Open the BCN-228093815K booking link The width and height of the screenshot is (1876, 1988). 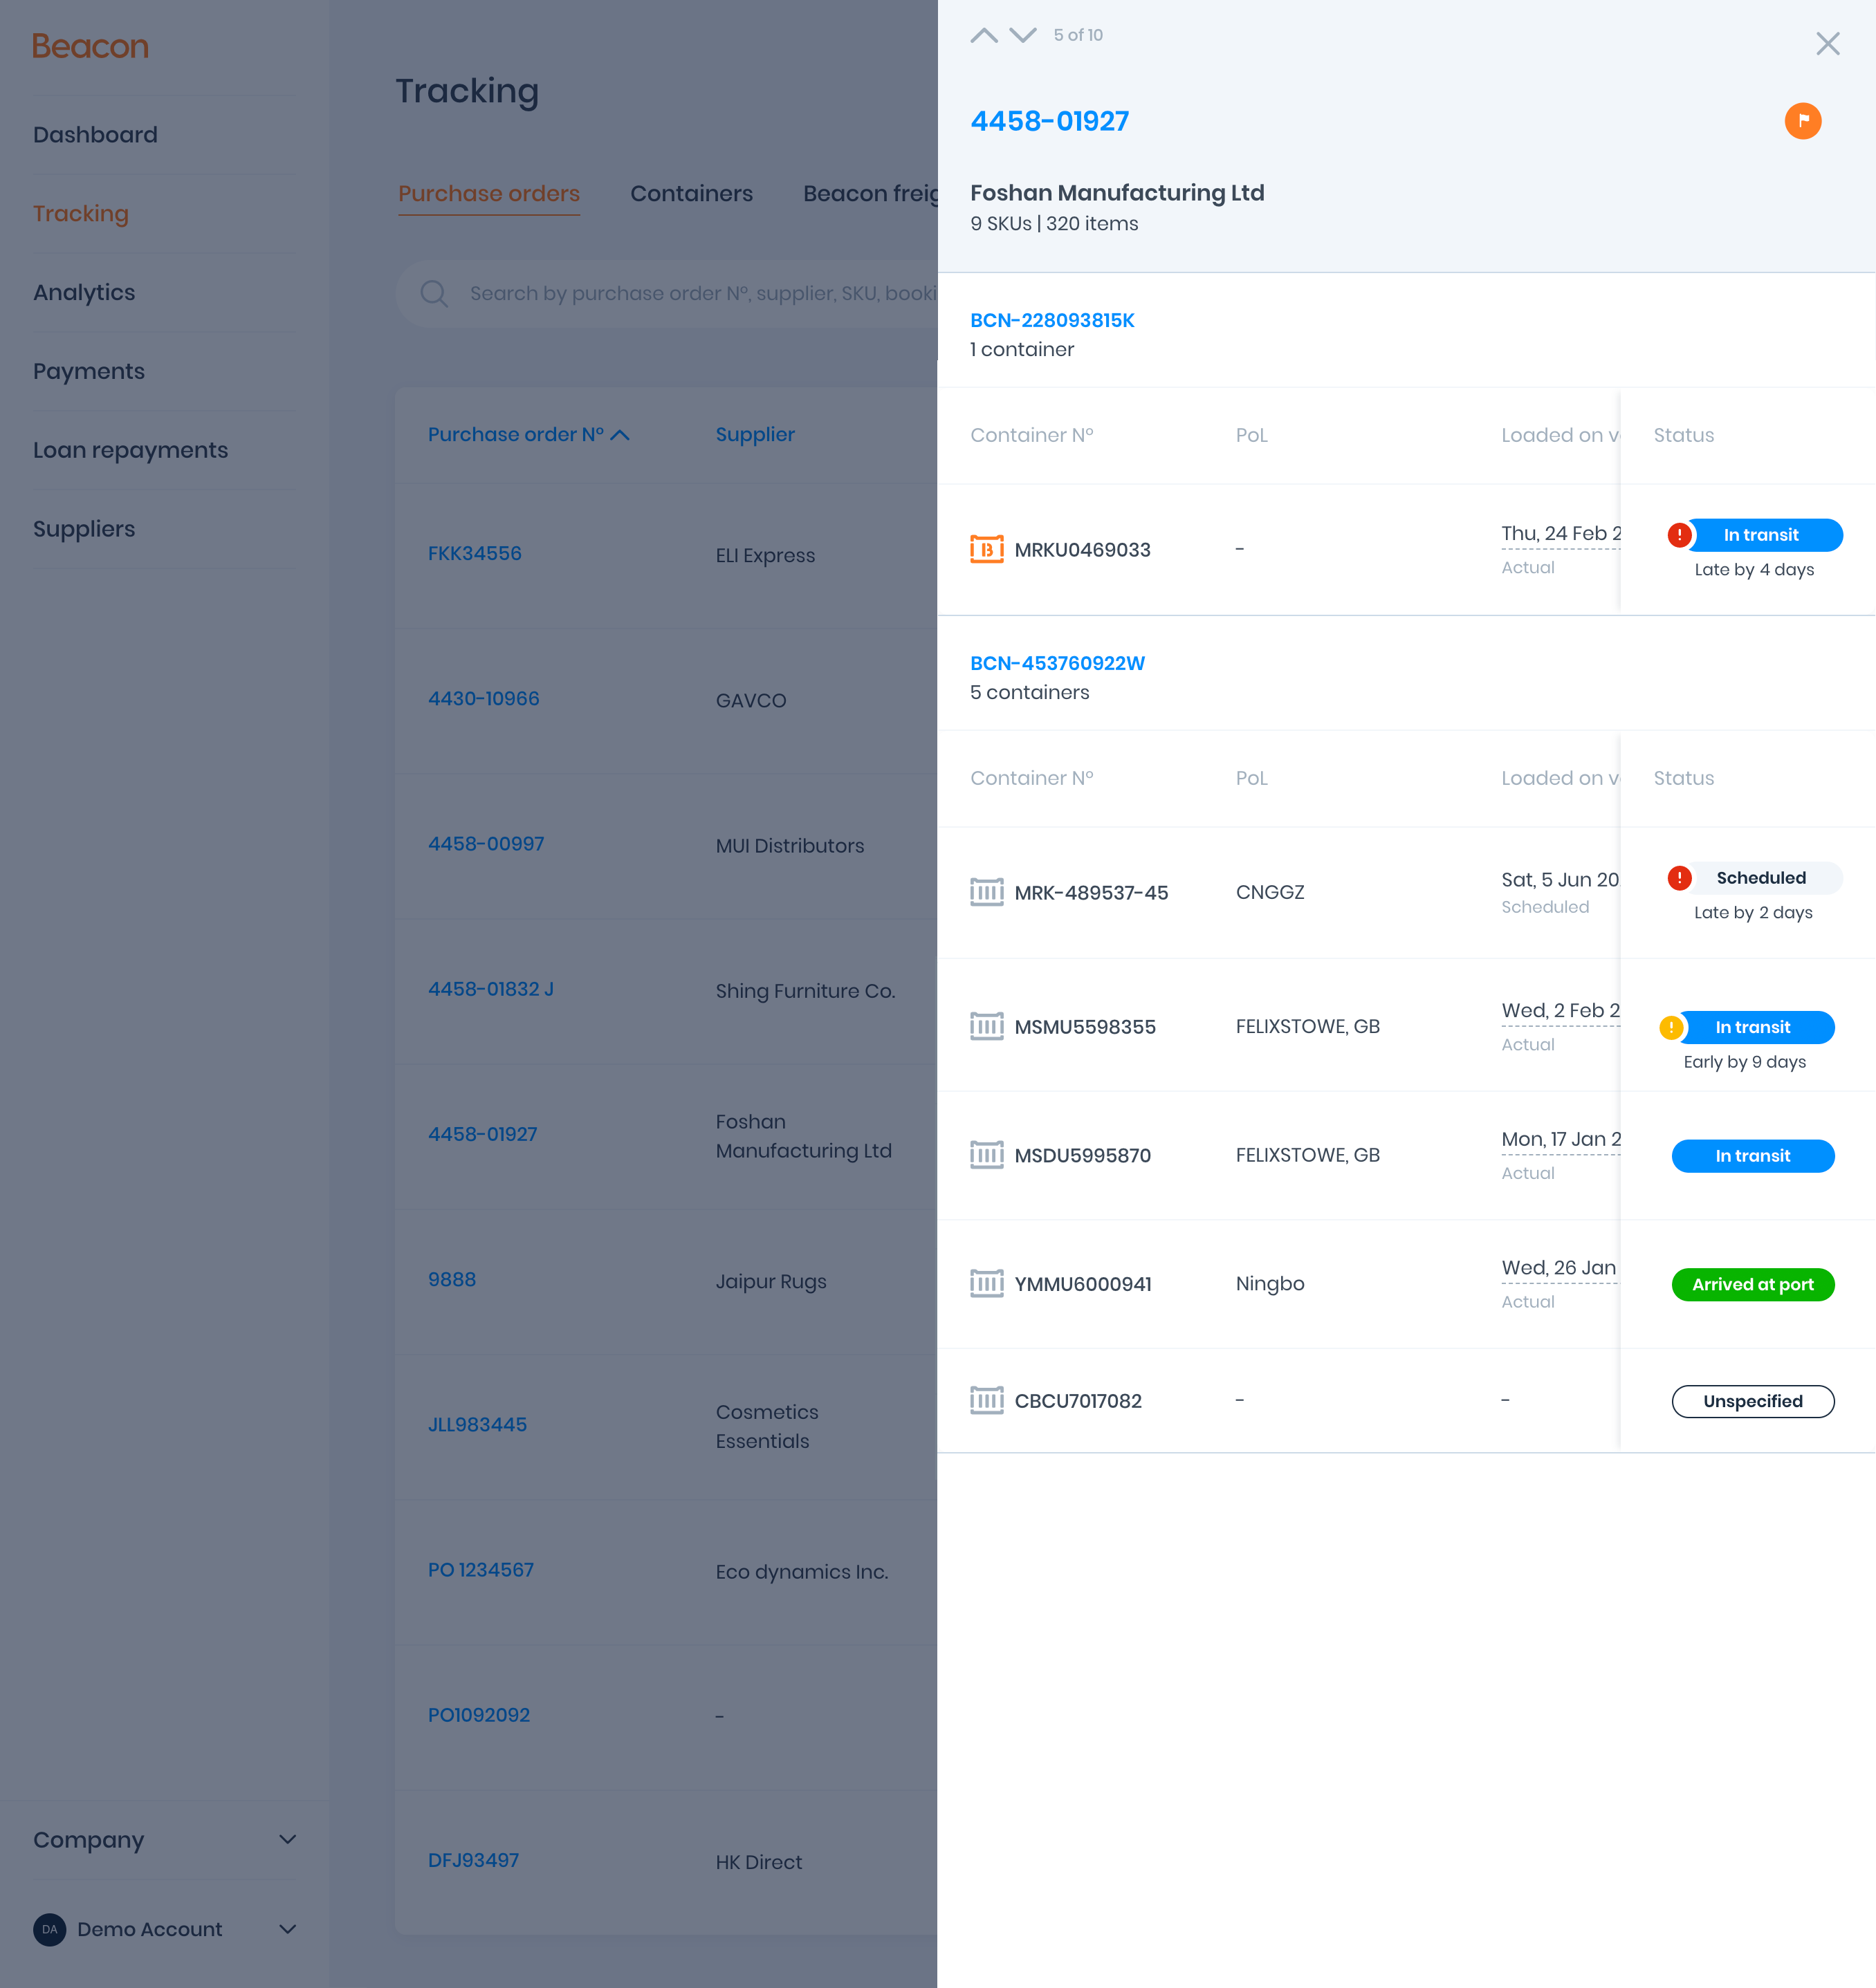(x=1051, y=320)
